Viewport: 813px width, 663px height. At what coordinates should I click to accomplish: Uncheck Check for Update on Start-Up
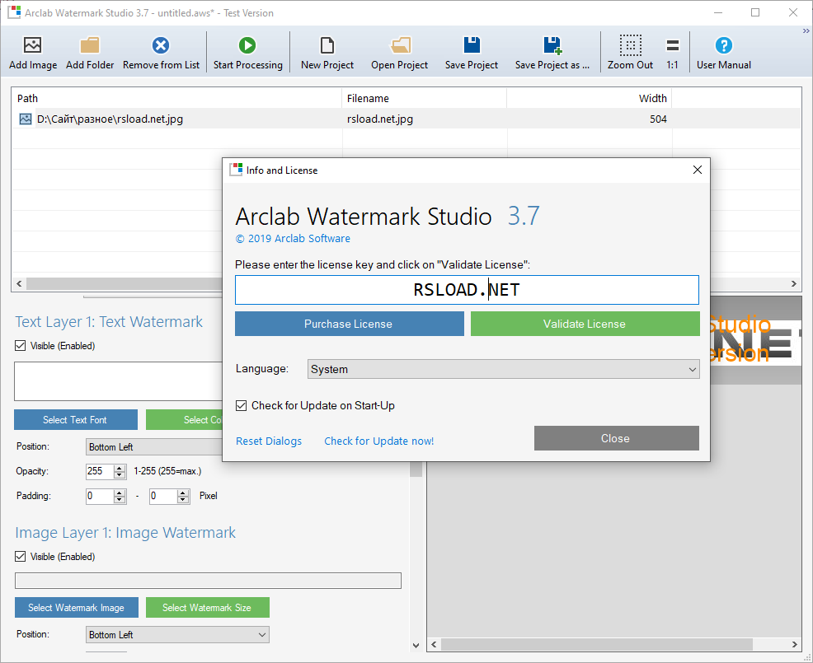241,405
